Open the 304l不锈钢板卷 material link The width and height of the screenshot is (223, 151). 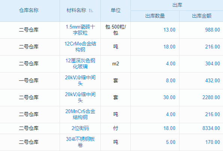click(x=80, y=142)
